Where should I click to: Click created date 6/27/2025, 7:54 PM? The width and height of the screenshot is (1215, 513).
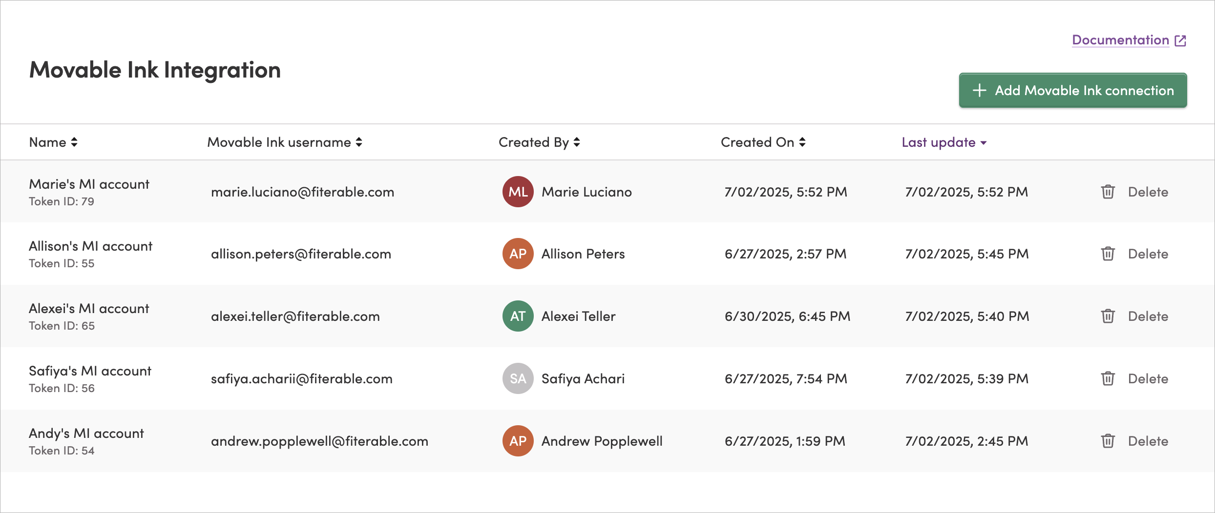tap(786, 378)
